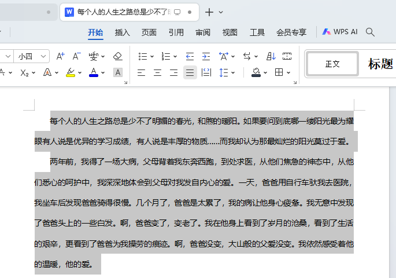Click the paragraph shading bucket icon
396x278 pixels.
(256, 72)
